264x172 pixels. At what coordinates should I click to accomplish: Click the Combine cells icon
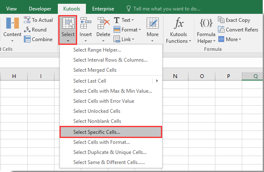coord(27,39)
